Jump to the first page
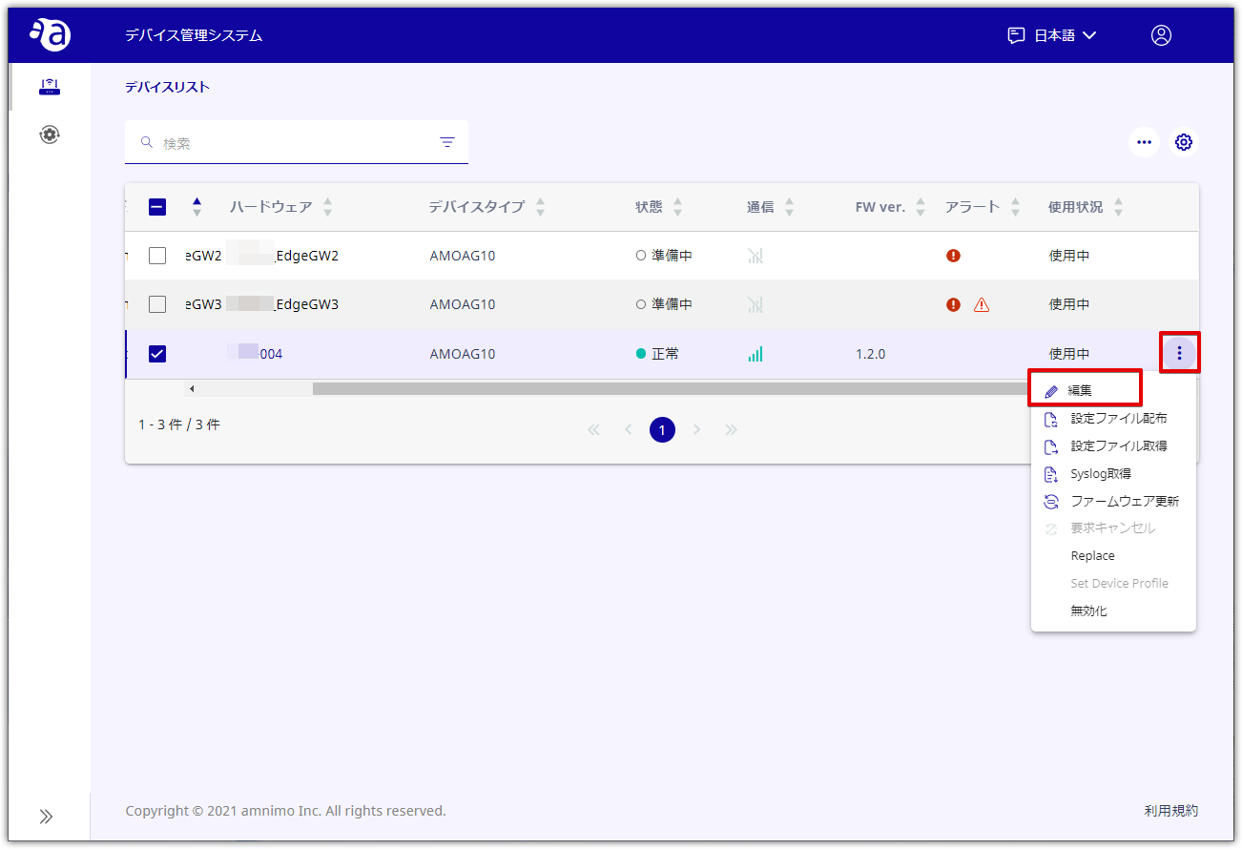This screenshot has height=849, width=1242. coord(593,430)
